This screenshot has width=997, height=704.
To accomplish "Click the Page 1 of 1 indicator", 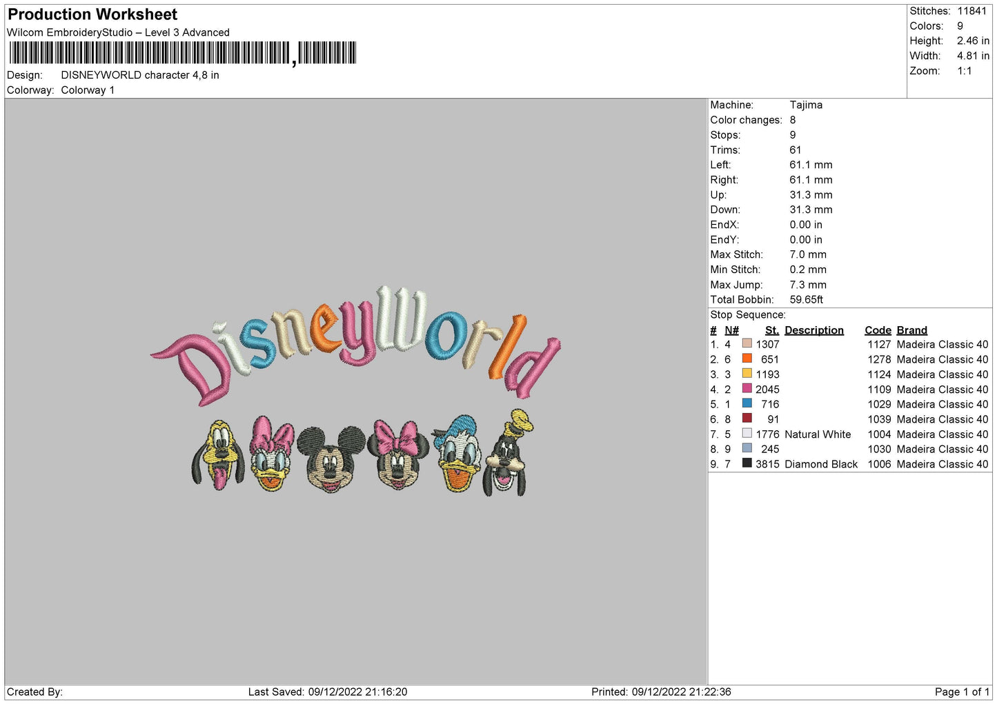I will point(962,692).
